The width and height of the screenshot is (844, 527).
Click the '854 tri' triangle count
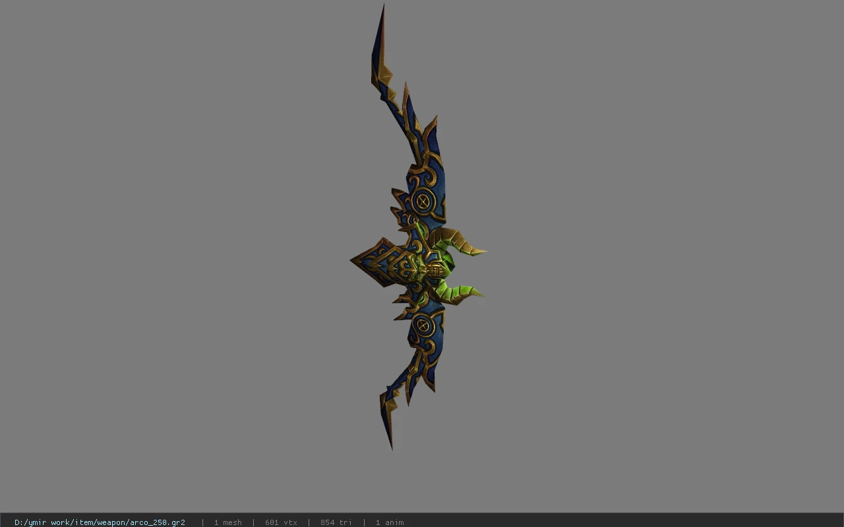click(x=336, y=522)
